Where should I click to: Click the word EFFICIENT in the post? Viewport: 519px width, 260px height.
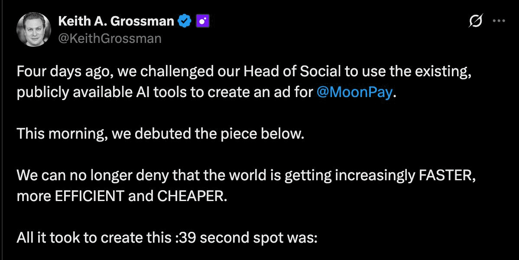(89, 196)
